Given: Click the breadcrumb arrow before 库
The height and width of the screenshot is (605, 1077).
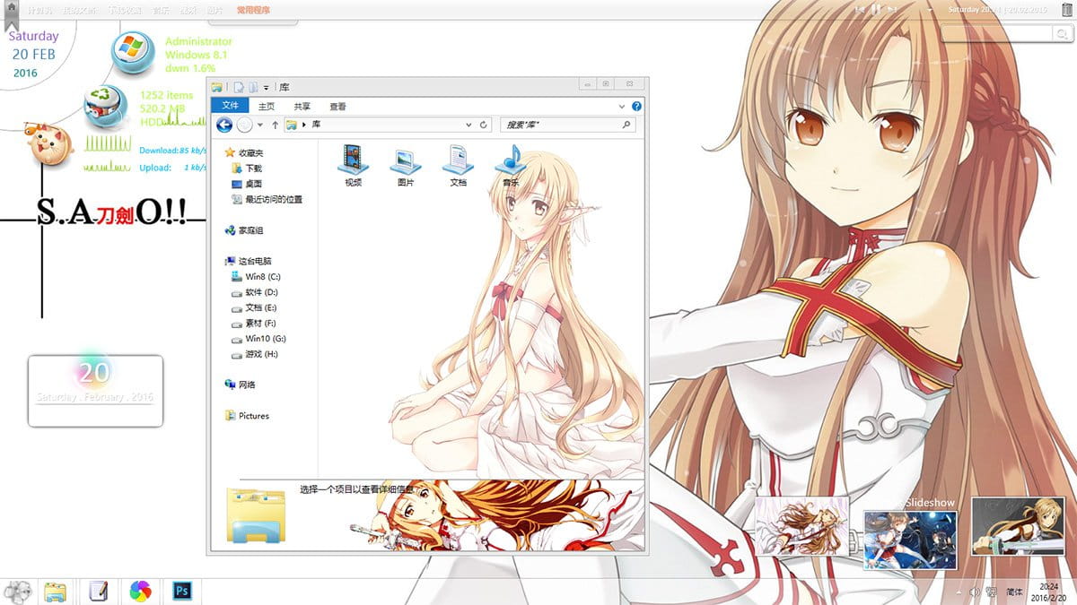Looking at the screenshot, I should (x=305, y=125).
